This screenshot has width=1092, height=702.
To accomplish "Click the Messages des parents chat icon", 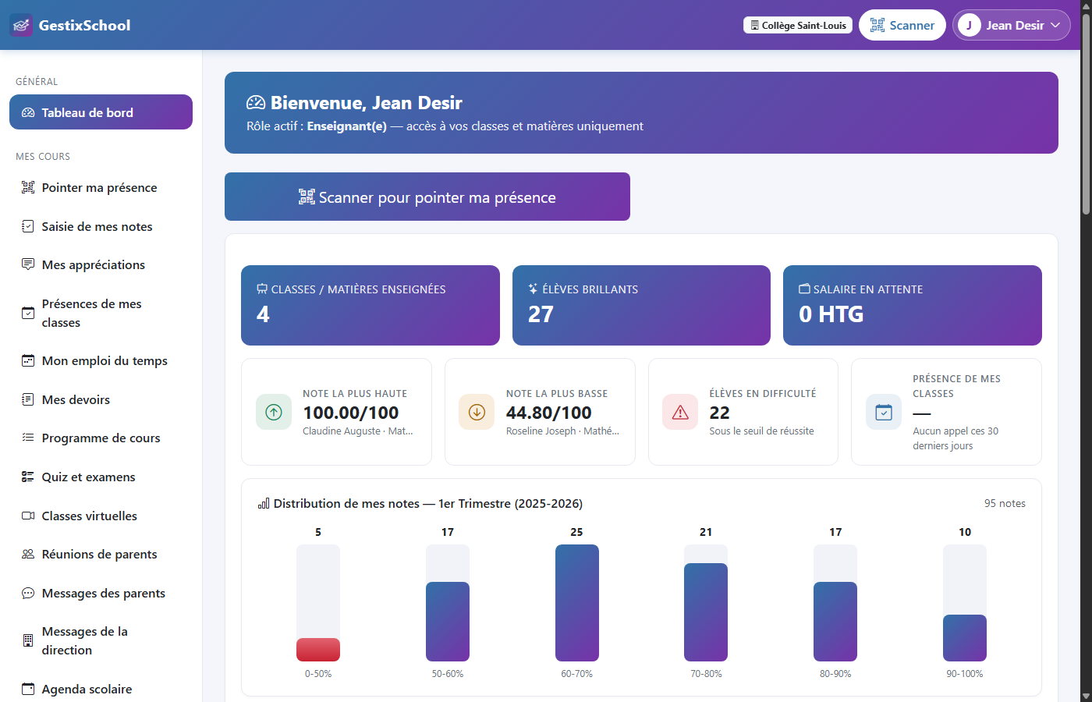I will (x=28, y=593).
